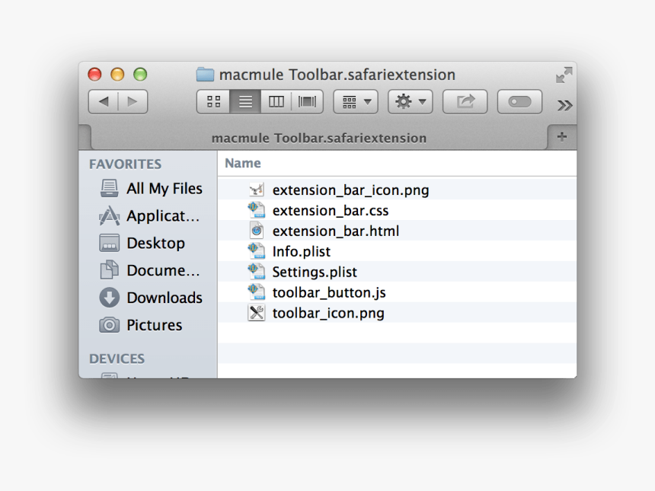The image size is (655, 491).
Task: Minimize the window with the yellow button
Action: click(117, 75)
